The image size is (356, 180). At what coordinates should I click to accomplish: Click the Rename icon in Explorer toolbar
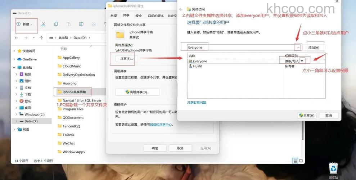coord(81,24)
